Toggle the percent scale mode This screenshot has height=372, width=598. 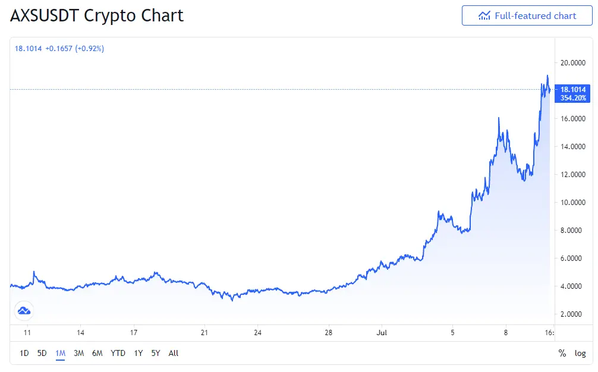(x=562, y=354)
